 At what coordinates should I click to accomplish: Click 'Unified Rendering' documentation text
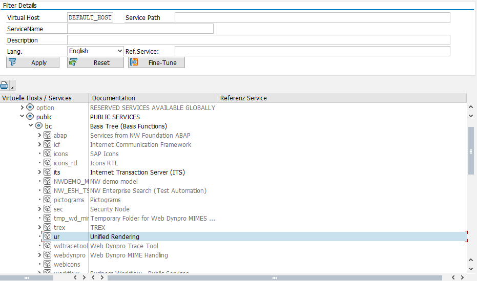click(115, 236)
